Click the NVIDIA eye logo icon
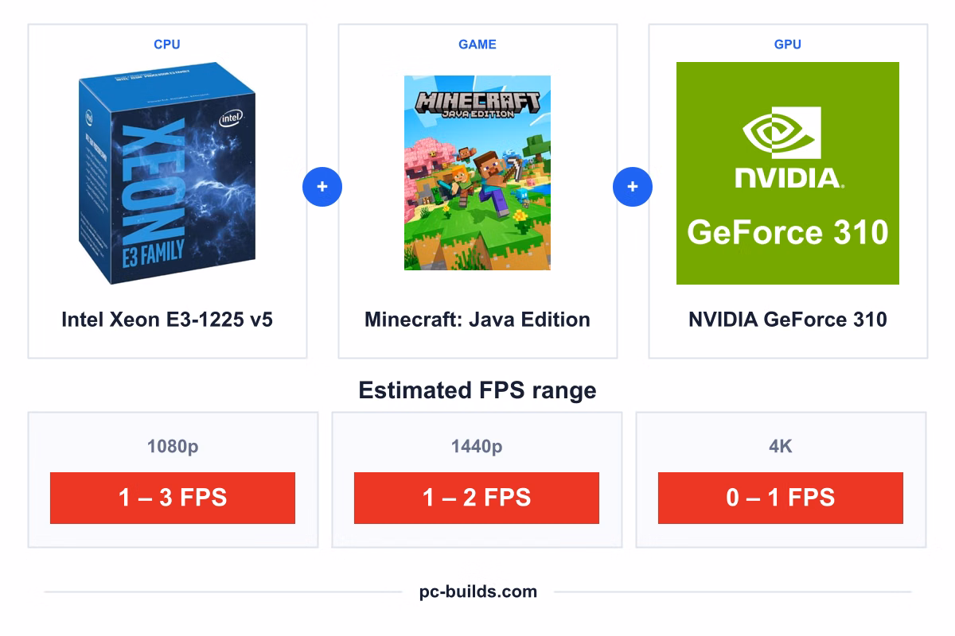The width and height of the screenshot is (955, 636). coord(782,132)
